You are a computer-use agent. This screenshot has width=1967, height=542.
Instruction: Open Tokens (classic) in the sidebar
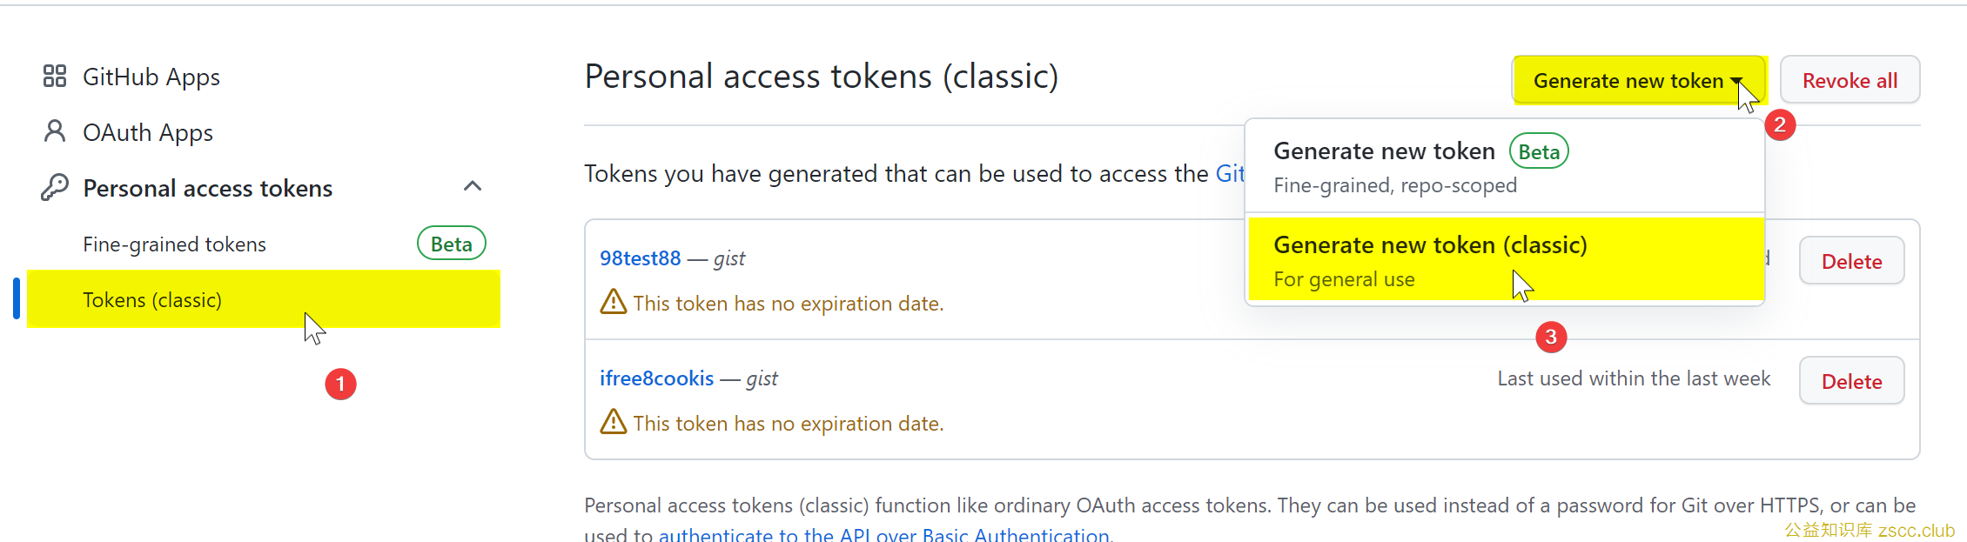(264, 299)
